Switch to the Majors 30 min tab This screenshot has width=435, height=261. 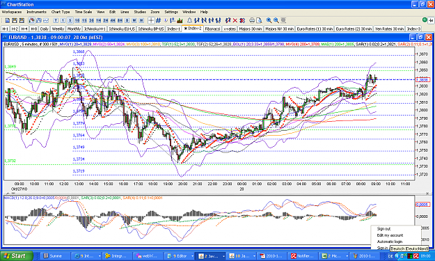[x=251, y=29]
